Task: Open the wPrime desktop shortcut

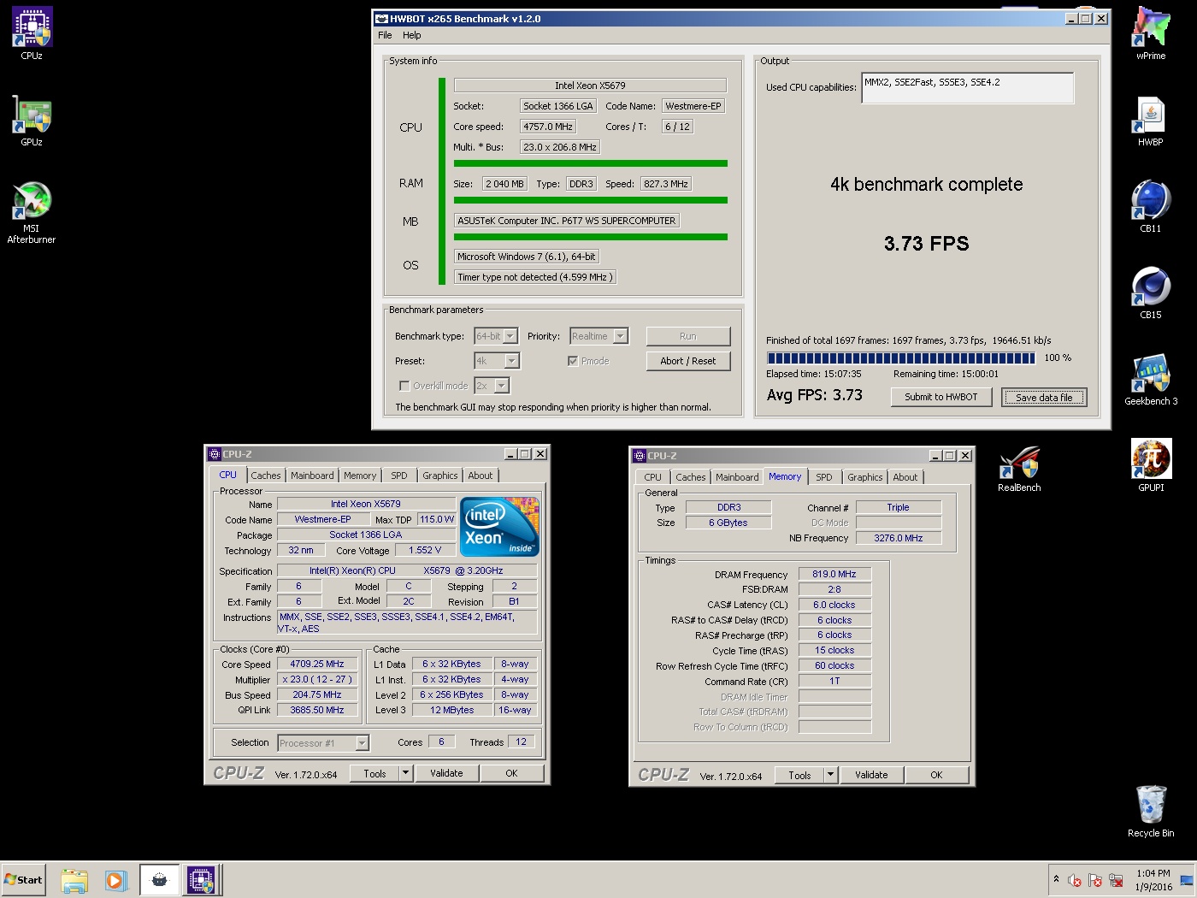Action: click(x=1151, y=34)
